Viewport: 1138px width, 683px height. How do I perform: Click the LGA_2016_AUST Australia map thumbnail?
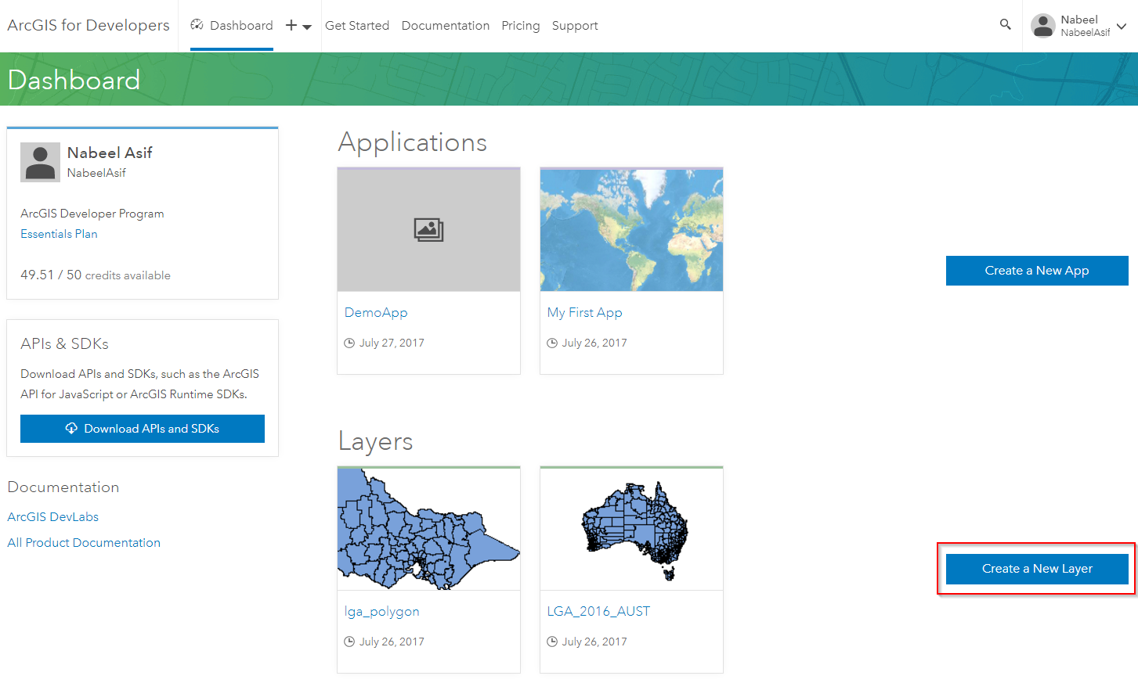631,529
